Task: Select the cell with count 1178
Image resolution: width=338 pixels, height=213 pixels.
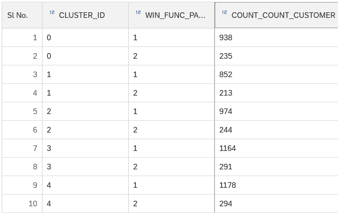Action: click(x=276, y=185)
